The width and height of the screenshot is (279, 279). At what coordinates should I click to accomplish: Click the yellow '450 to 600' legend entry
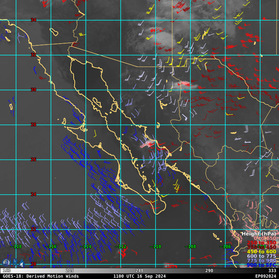[x=261, y=252]
